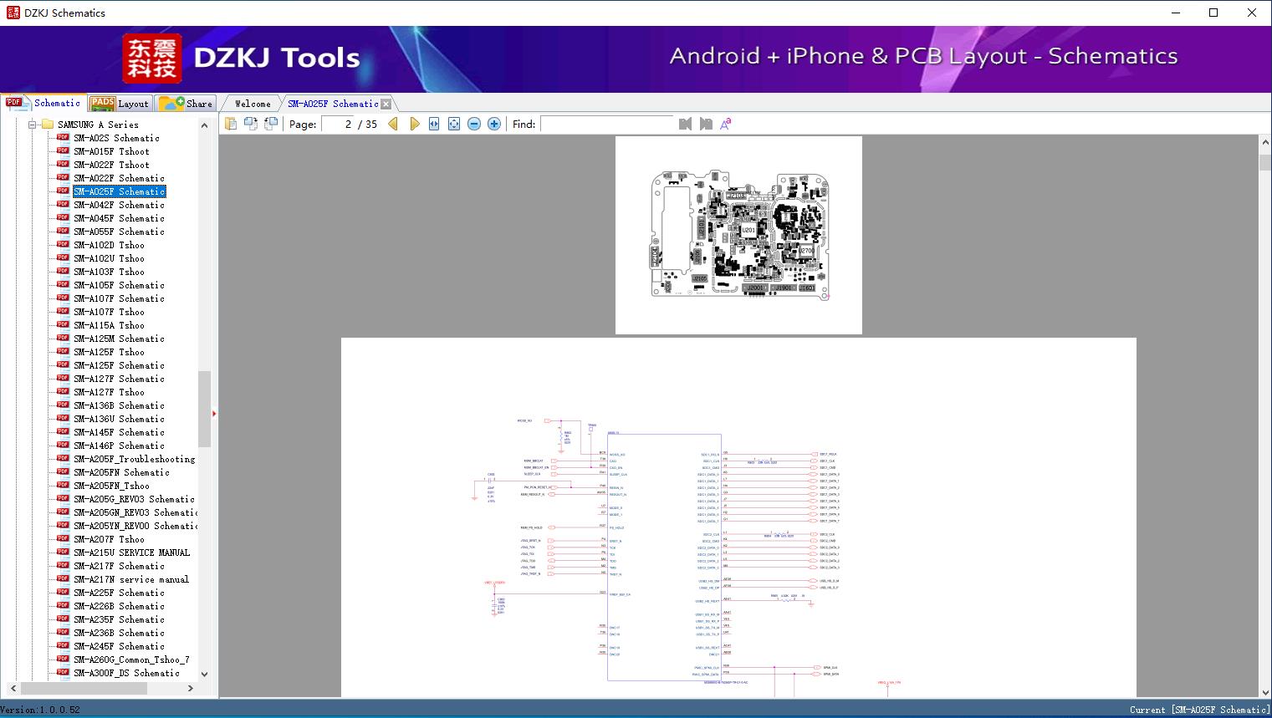This screenshot has width=1272, height=718.
Task: Click the fit width icon
Action: 434,124
